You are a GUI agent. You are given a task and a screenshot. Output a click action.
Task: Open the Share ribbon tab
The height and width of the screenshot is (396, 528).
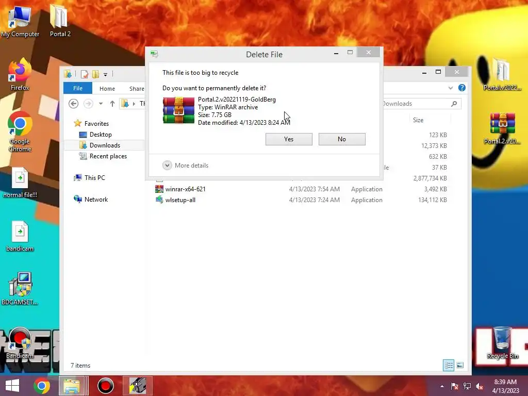[x=136, y=89]
